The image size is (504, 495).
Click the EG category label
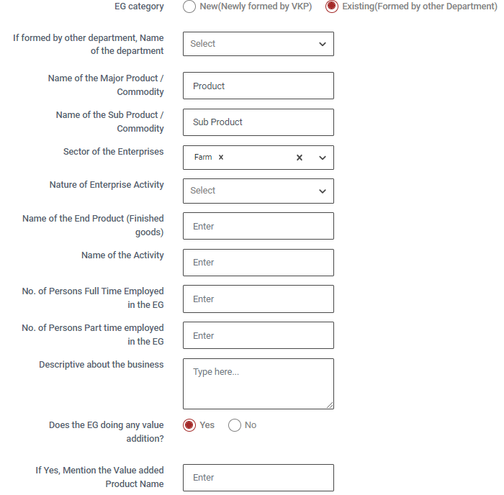pyautogui.click(x=139, y=6)
